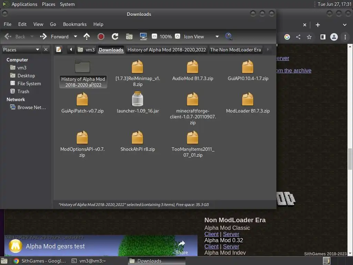
Task: Select the TooManyItems2011_07_01.zip archive
Action: (192, 138)
